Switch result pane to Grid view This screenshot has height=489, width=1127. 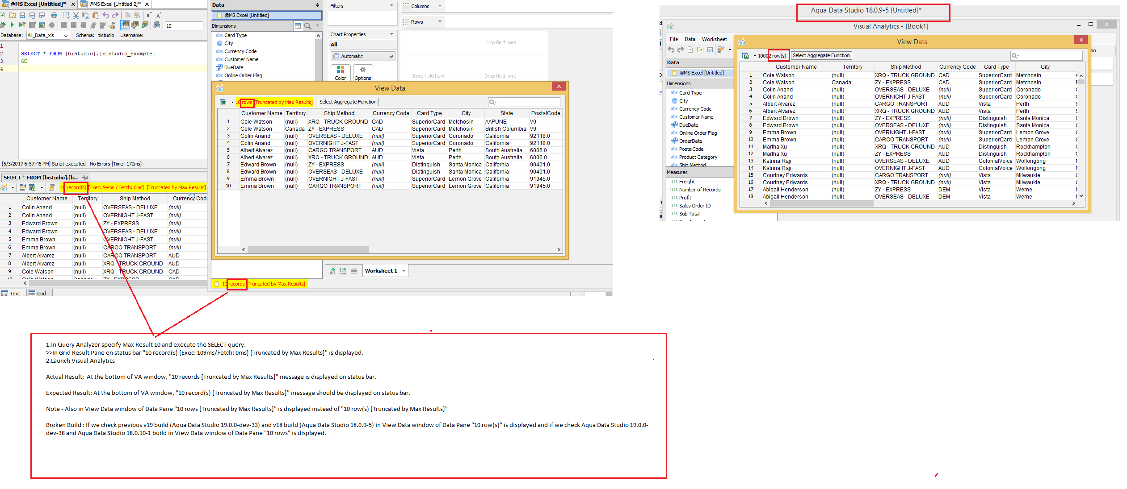pyautogui.click(x=38, y=293)
